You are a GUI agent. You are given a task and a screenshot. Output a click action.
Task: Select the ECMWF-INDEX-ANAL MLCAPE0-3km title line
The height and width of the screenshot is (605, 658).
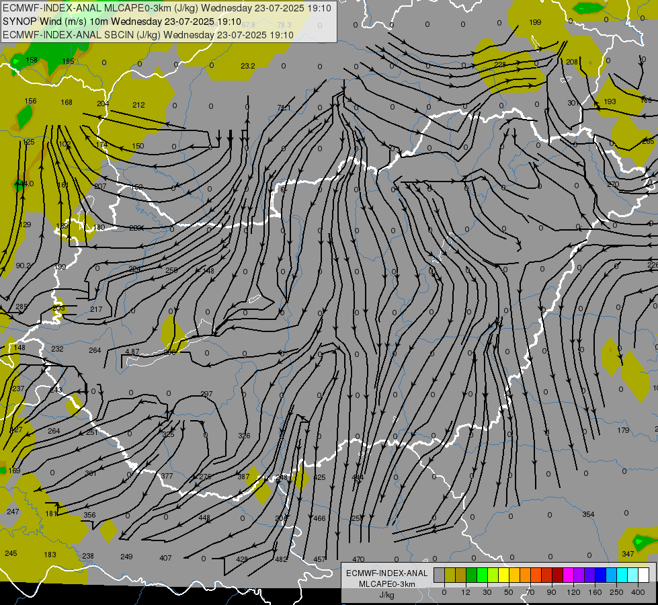(x=167, y=8)
